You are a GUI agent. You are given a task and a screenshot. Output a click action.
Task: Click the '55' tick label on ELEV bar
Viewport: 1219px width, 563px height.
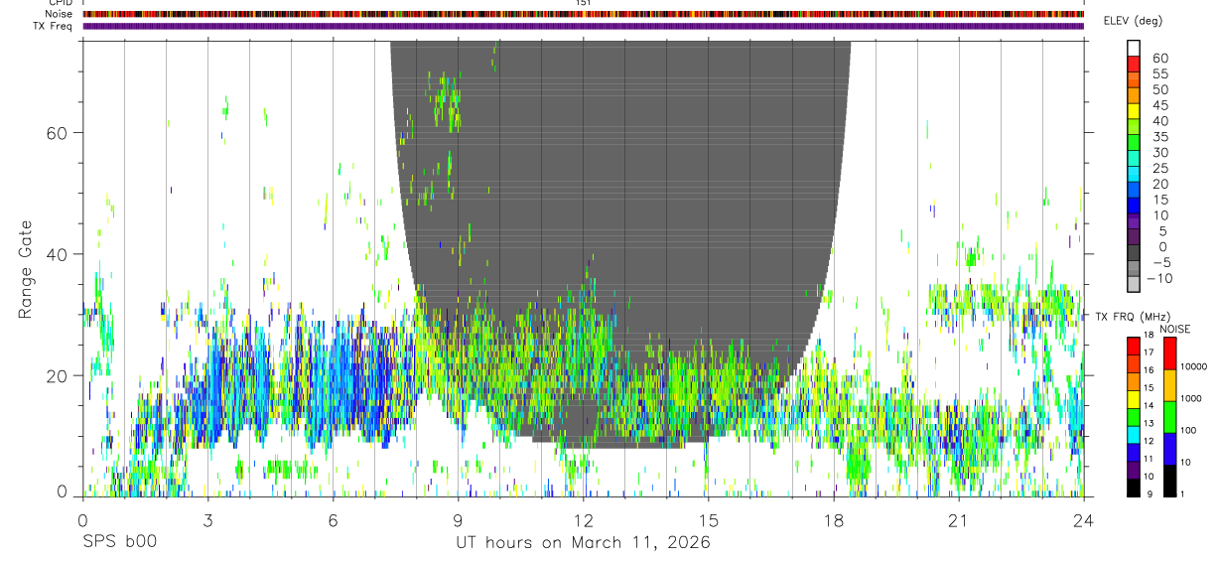click(1159, 73)
